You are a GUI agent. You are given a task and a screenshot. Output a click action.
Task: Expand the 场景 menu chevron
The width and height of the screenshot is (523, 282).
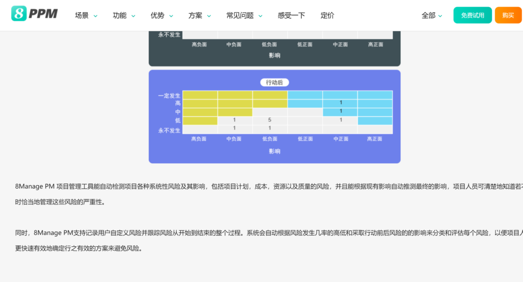[95, 16]
